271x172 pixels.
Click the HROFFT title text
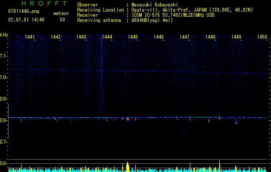click(44, 3)
